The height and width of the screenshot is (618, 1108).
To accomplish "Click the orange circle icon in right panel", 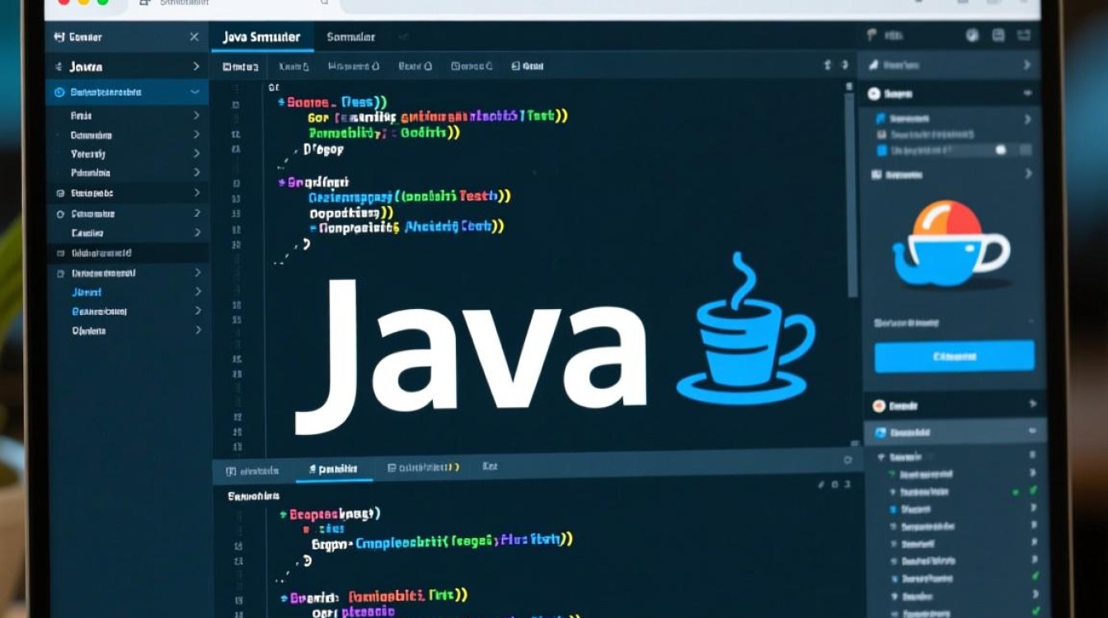I will tap(878, 405).
